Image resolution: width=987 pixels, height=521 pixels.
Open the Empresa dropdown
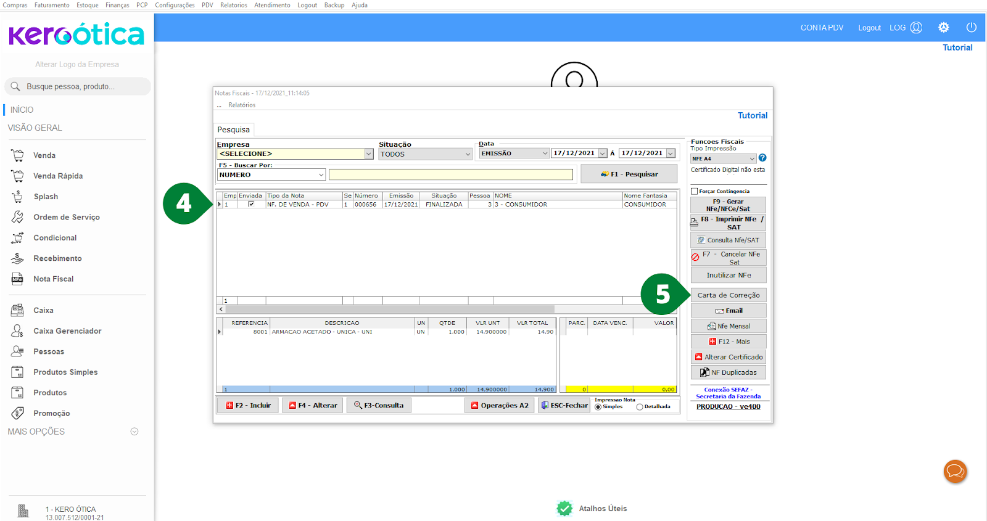tap(368, 154)
